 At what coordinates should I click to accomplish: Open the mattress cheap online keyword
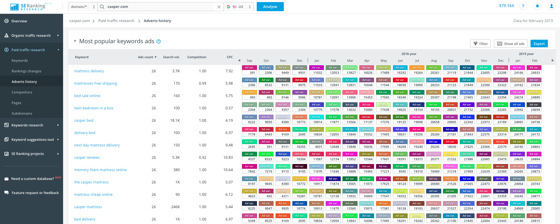tap(93, 195)
